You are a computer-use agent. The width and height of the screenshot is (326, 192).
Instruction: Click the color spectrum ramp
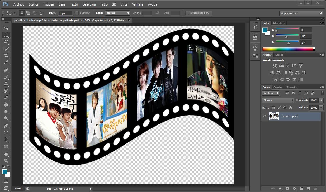289,49
